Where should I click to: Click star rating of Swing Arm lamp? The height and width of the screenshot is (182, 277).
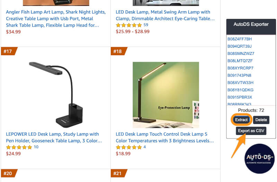129,25
